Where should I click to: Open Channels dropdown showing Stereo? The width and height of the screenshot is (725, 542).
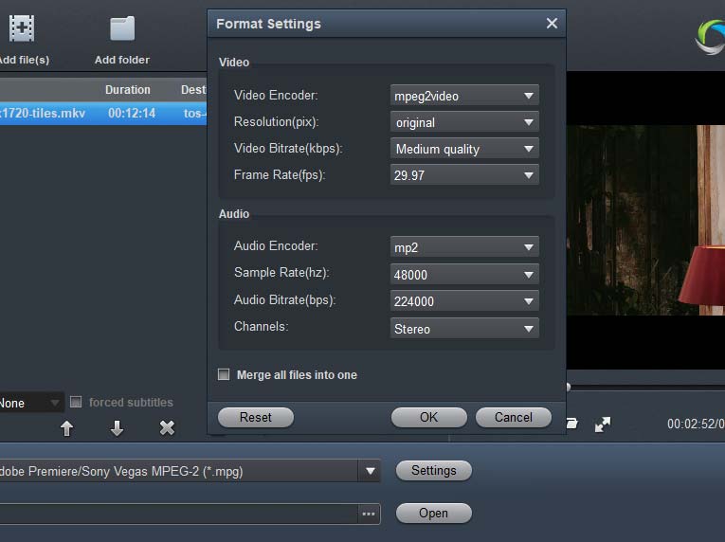464,329
